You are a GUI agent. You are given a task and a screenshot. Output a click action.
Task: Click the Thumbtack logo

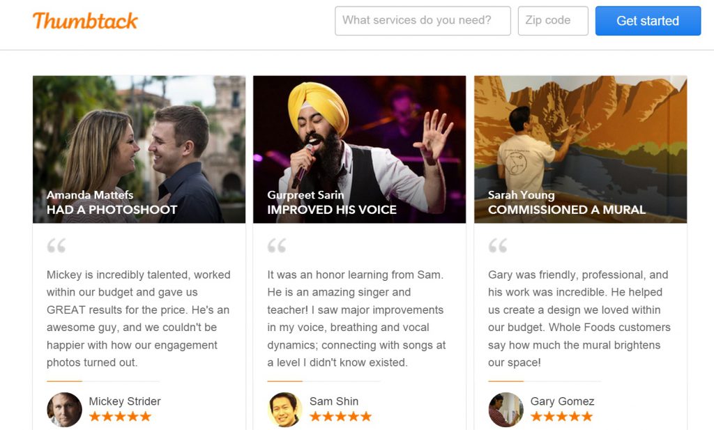point(85,21)
